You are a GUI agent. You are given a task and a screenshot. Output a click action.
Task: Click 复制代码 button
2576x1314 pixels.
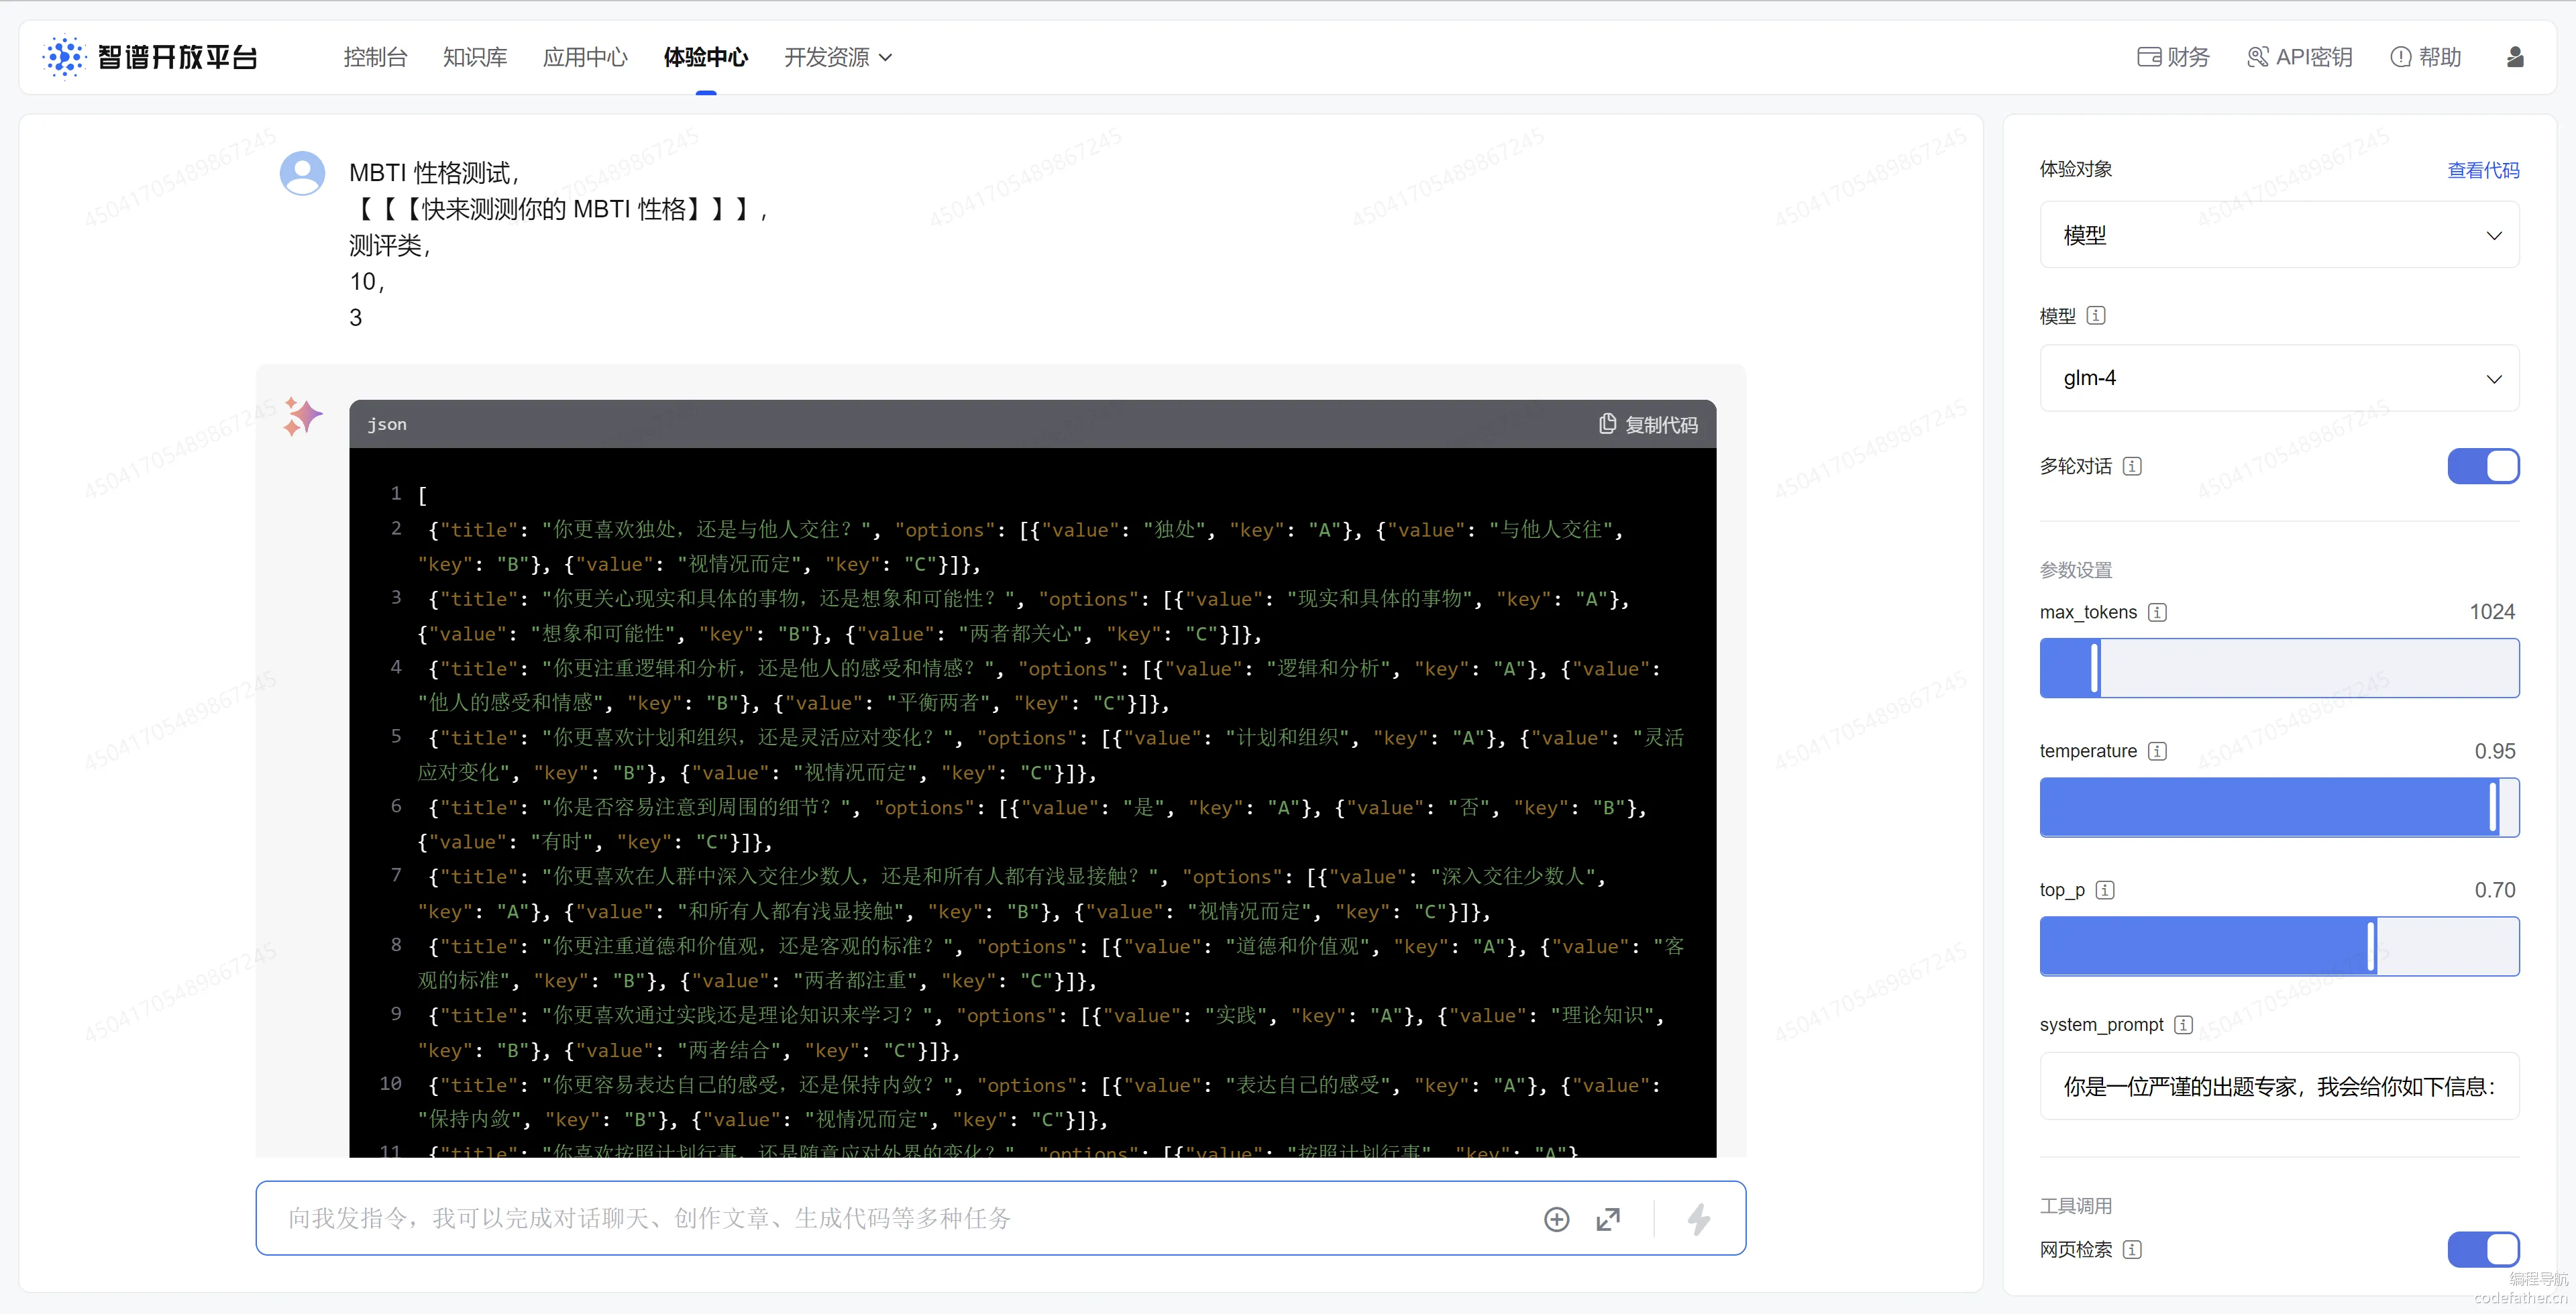click(1648, 424)
